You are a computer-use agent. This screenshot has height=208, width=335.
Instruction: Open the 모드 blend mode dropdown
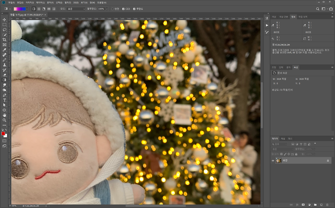click(x=76, y=9)
